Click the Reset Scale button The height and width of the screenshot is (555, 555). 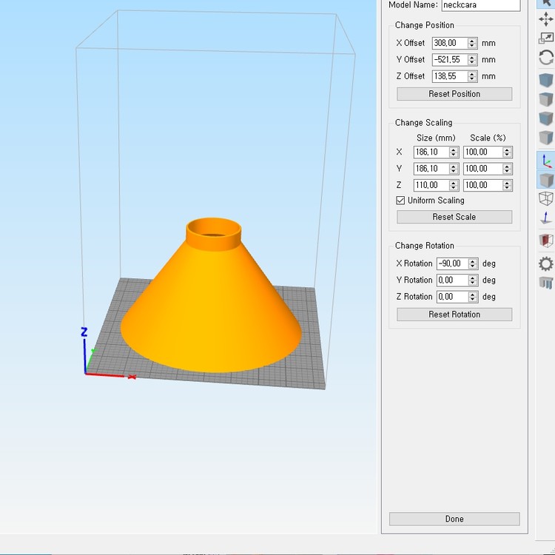pyautogui.click(x=454, y=217)
